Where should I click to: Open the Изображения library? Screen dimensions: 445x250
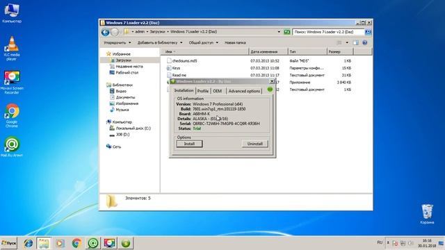(124, 103)
